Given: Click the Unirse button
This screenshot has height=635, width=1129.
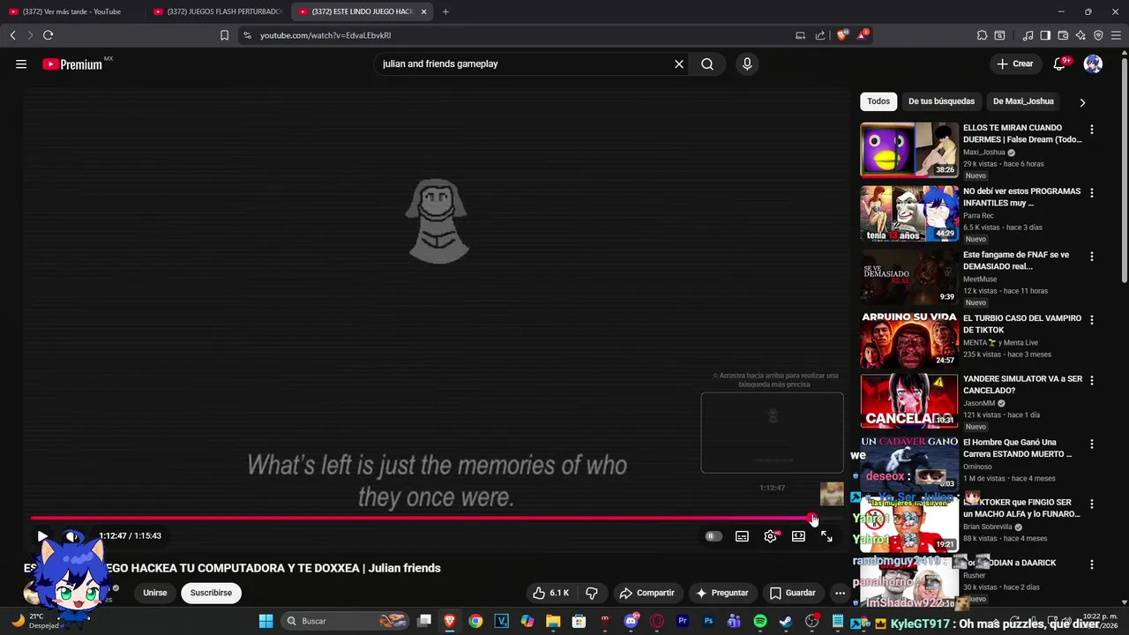Looking at the screenshot, I should [155, 593].
